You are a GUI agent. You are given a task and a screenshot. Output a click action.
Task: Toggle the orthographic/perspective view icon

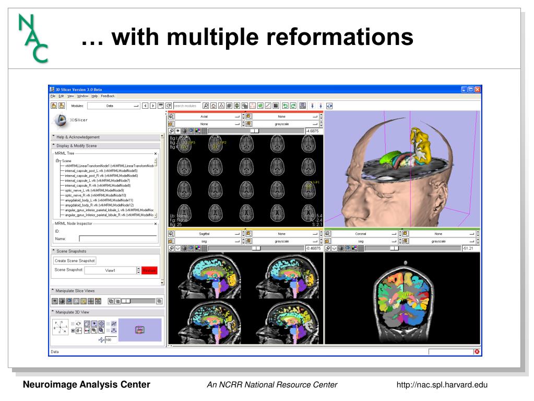tap(87, 324)
